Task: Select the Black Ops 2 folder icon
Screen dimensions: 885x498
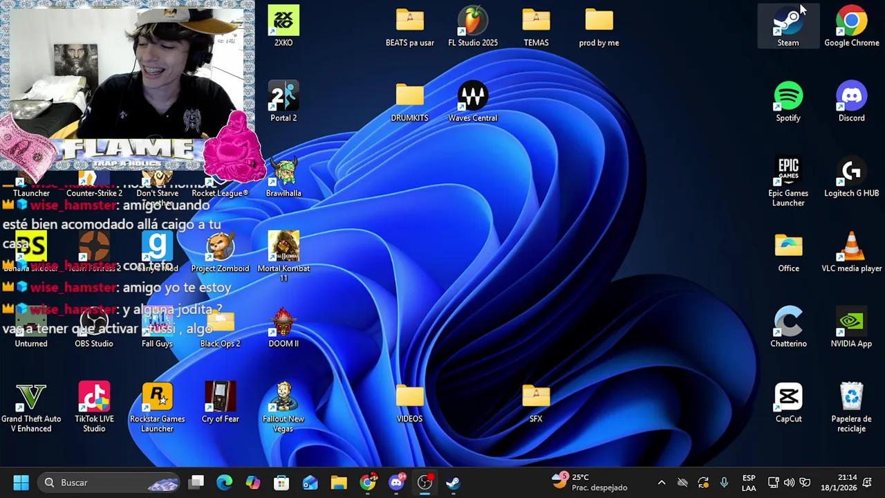Action: point(221,328)
